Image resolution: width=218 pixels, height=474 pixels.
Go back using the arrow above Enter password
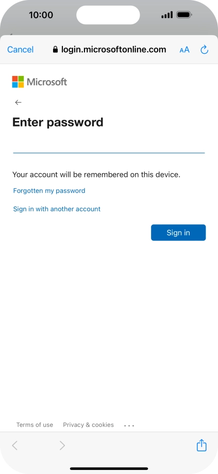18,102
